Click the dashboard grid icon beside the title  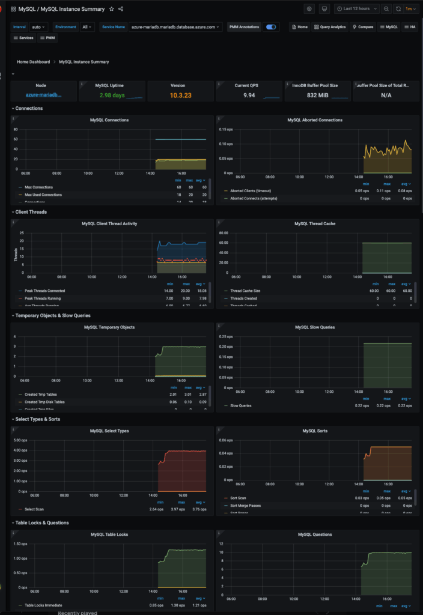click(x=13, y=9)
